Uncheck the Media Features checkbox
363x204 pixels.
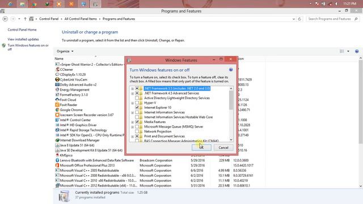(137, 122)
